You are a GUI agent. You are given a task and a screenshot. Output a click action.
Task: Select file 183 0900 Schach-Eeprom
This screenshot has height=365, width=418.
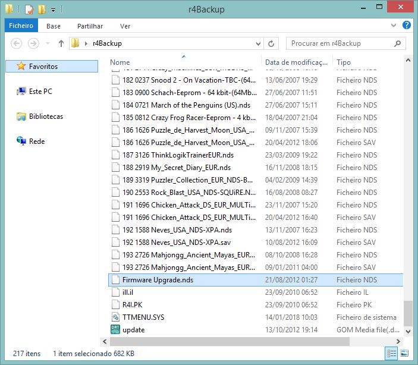click(x=256, y=93)
